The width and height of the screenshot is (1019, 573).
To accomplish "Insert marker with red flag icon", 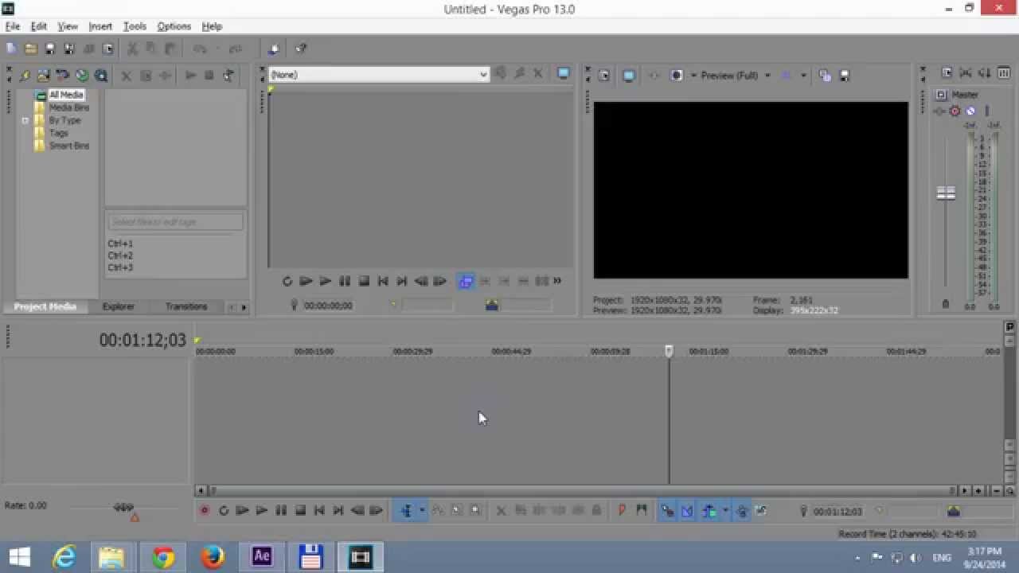I will click(622, 511).
